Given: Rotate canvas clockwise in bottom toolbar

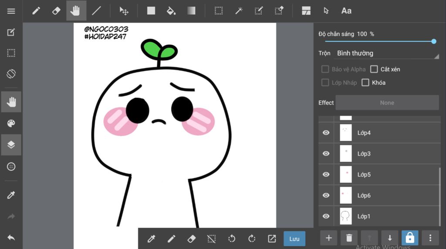Looking at the screenshot, I should click(252, 239).
